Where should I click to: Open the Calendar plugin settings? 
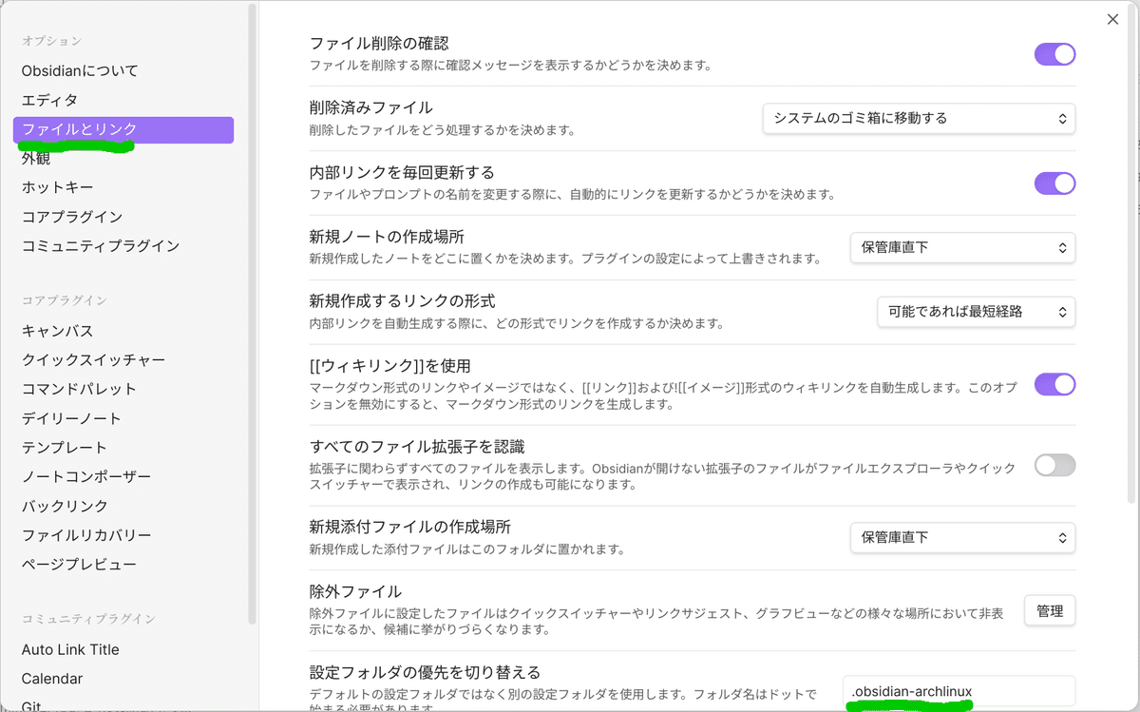click(51, 678)
